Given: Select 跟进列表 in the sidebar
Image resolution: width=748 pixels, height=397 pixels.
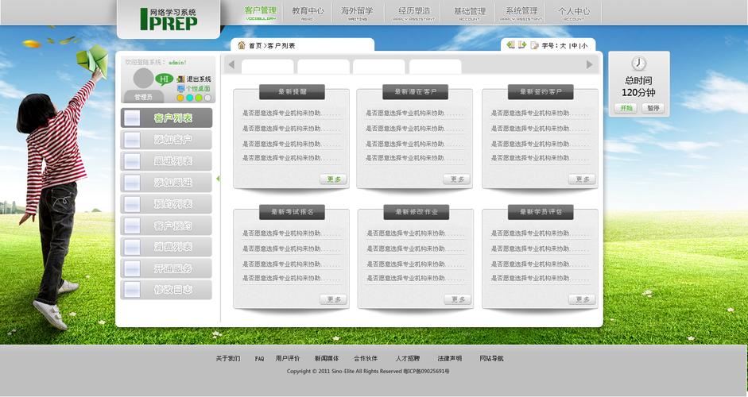Looking at the screenshot, I should coord(166,161).
